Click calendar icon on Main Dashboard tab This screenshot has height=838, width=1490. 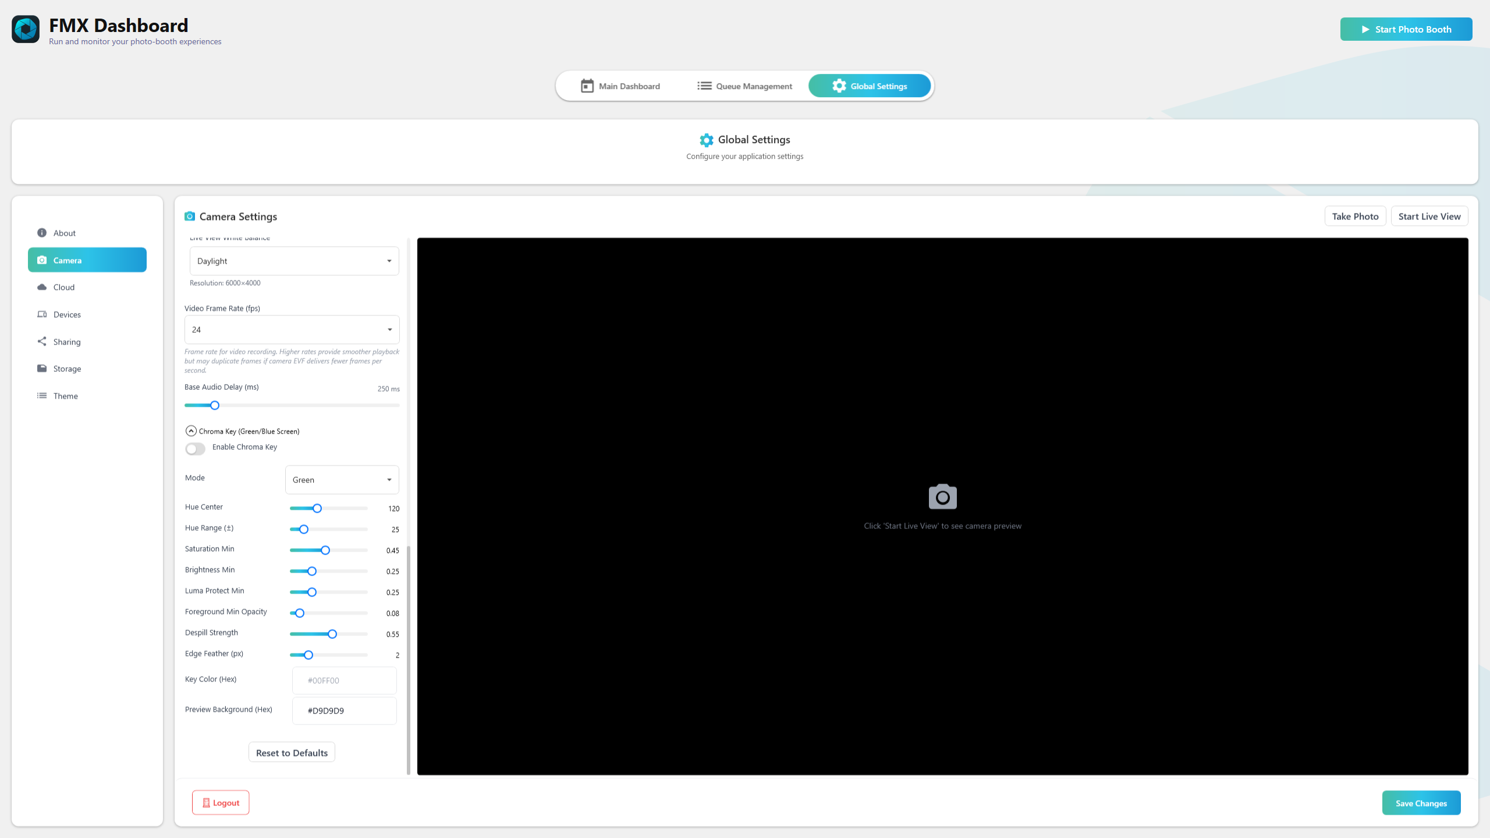coord(587,86)
